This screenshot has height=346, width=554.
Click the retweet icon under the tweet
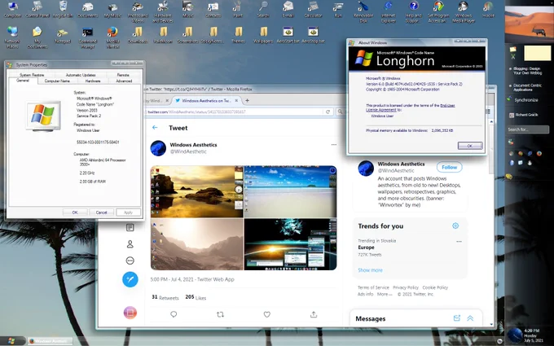[220, 314]
